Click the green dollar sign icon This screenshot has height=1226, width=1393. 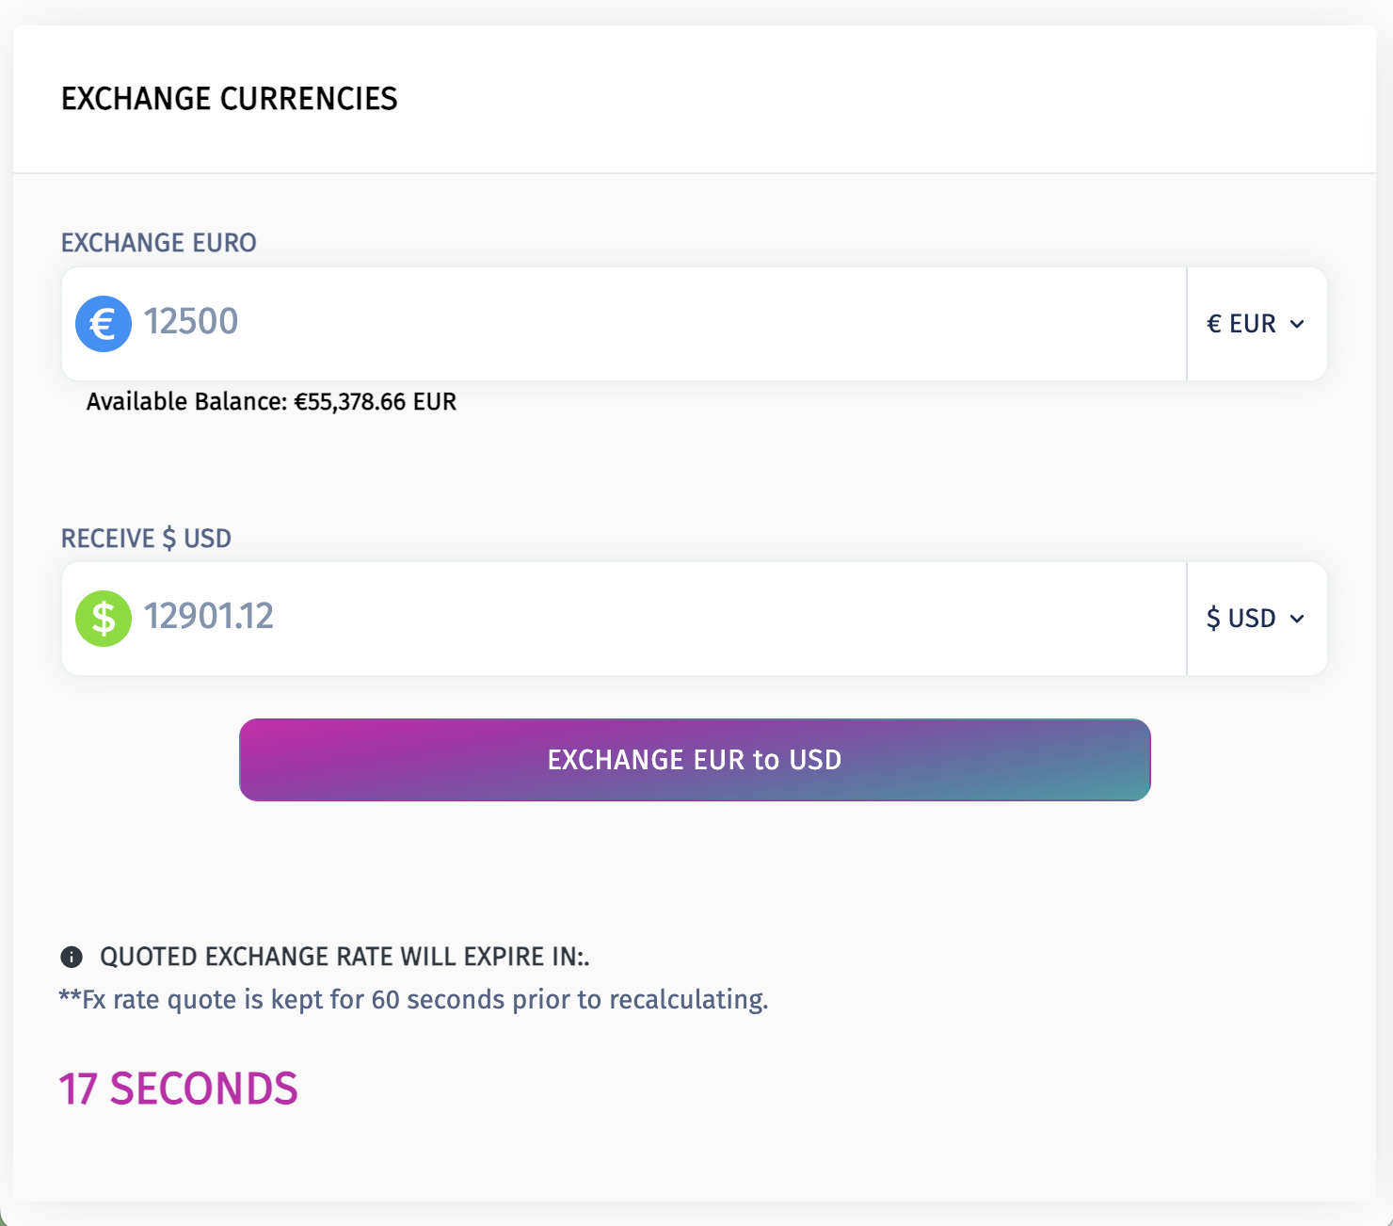tap(104, 619)
